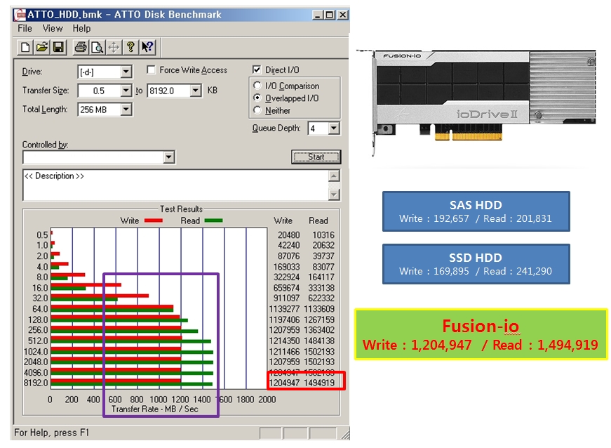Open the Help menu
Viewport: 611px width, 448px height.
click(x=81, y=29)
